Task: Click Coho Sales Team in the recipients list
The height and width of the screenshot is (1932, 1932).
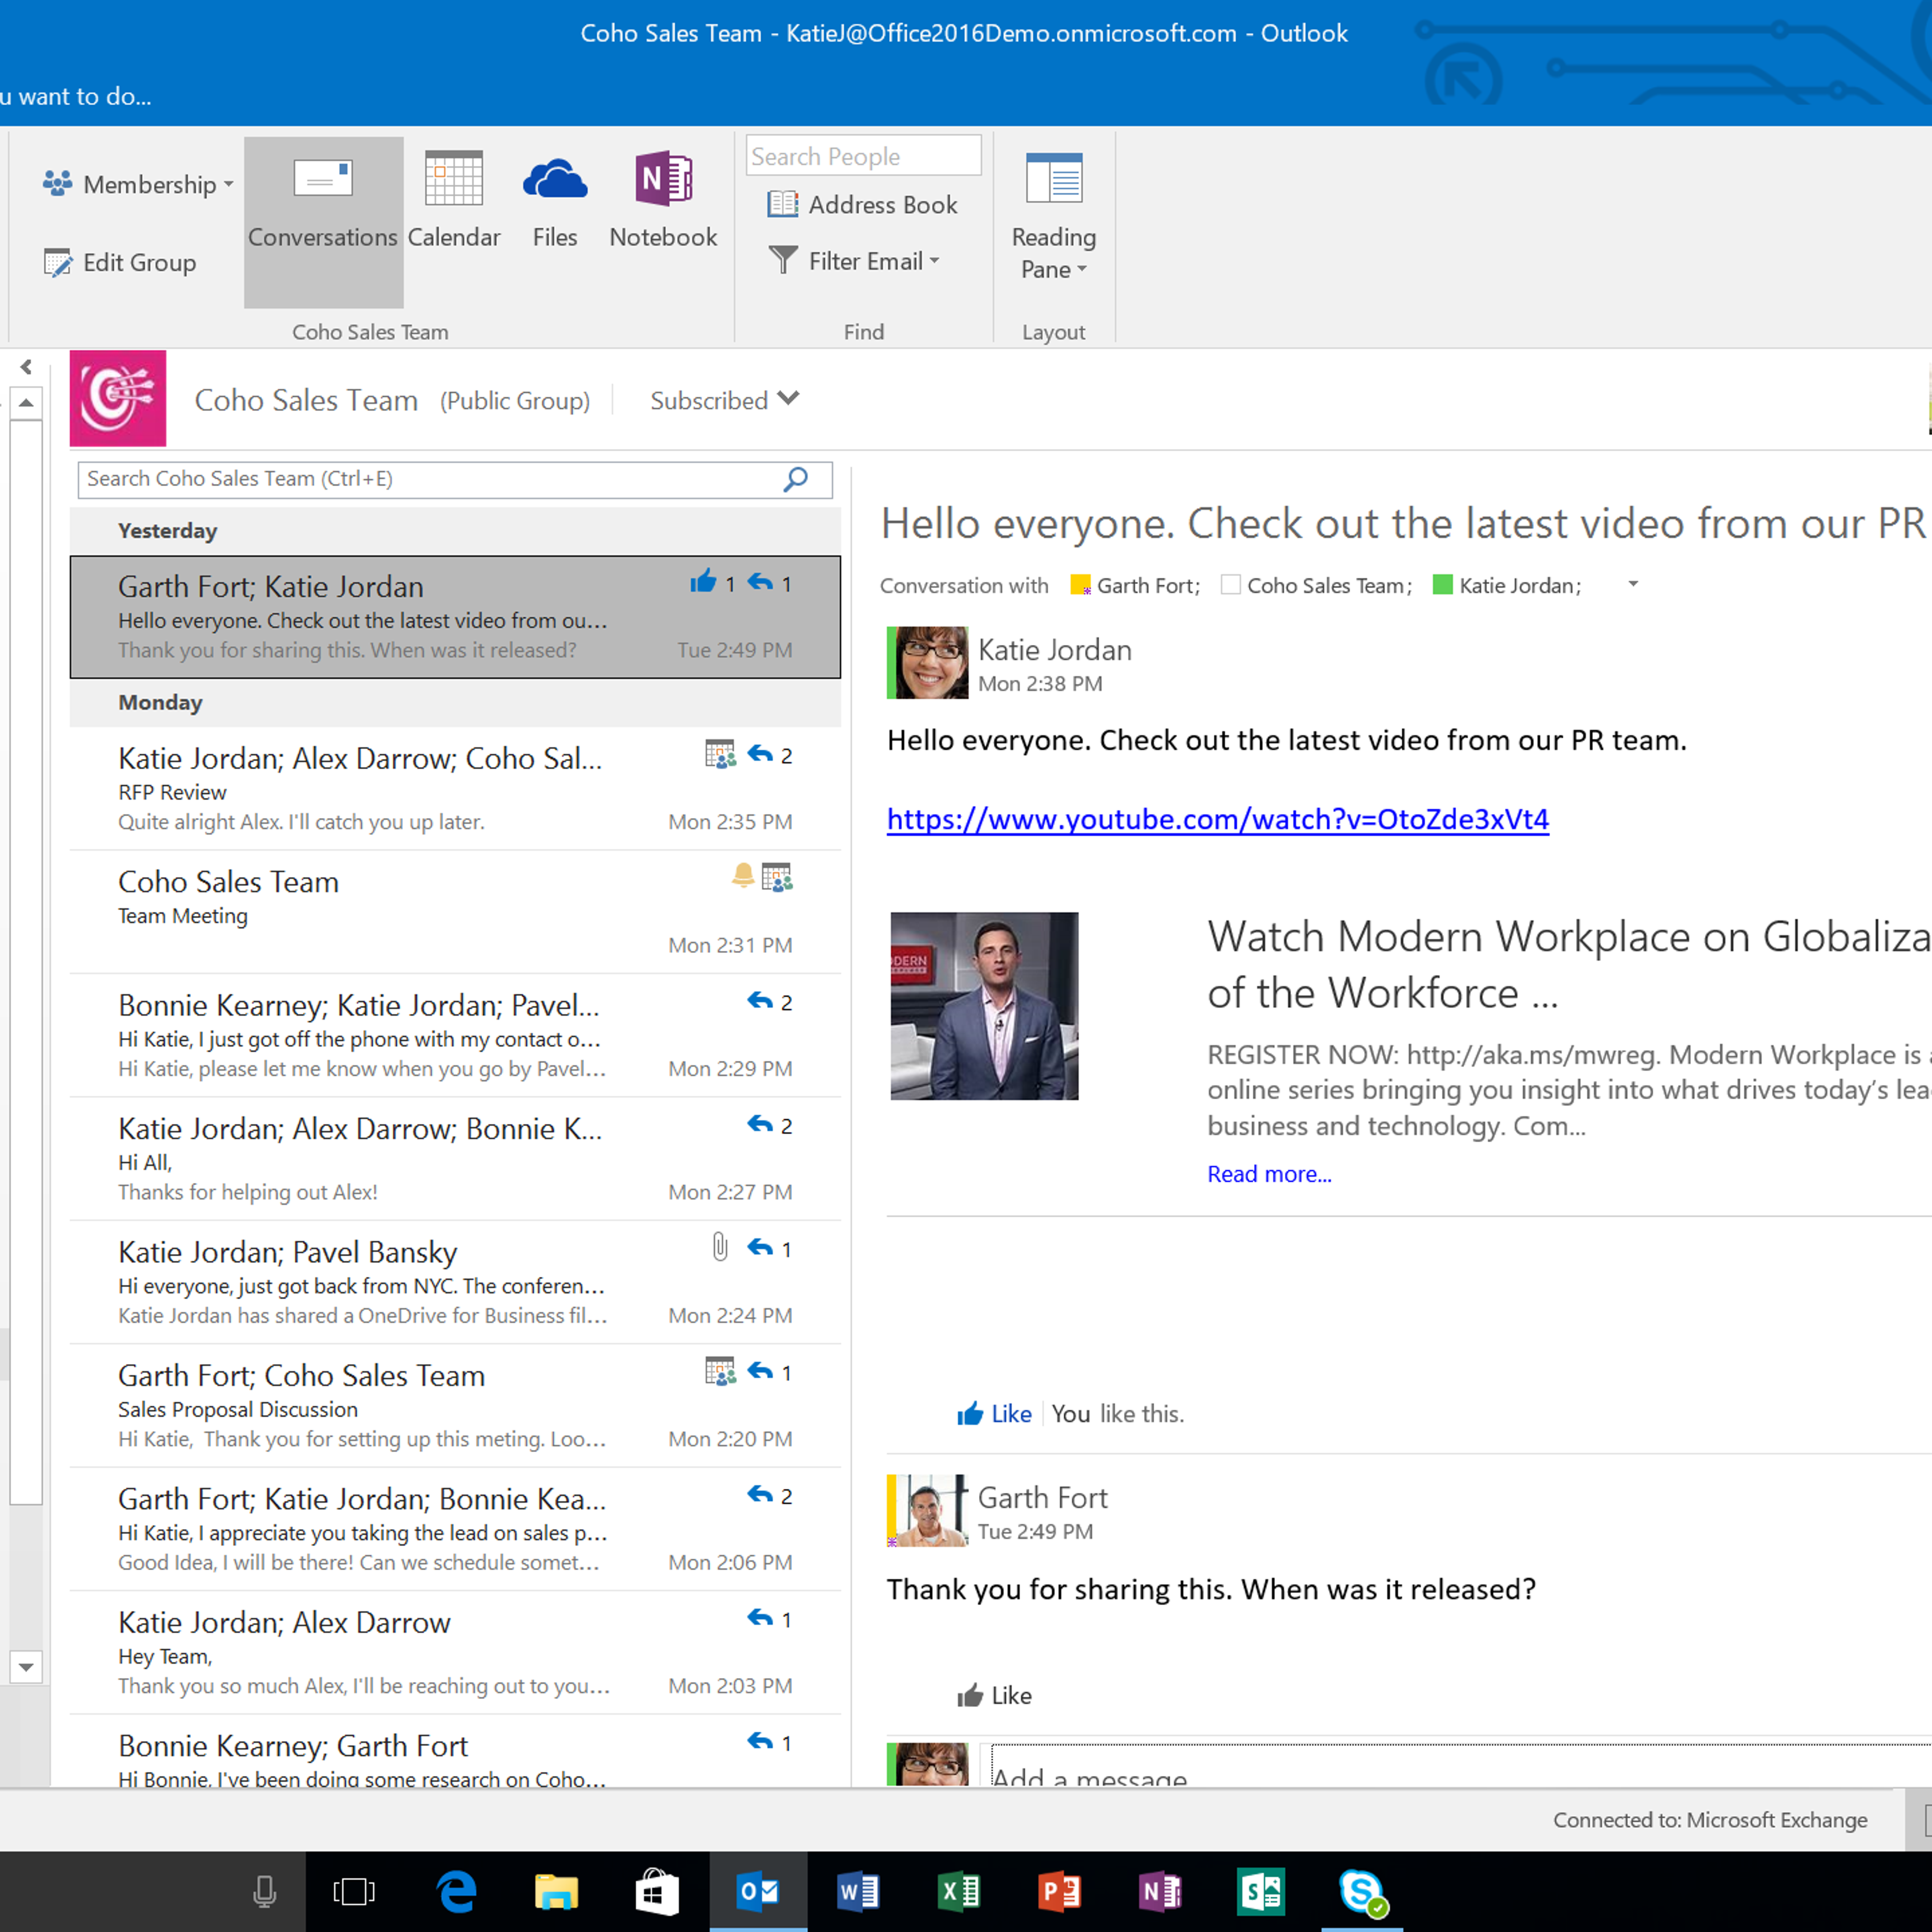Action: click(1328, 585)
